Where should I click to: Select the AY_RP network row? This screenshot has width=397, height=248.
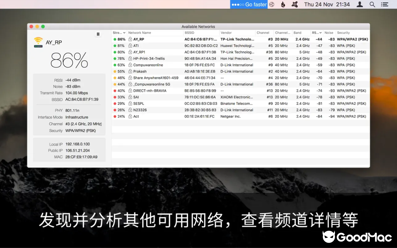[241, 39]
